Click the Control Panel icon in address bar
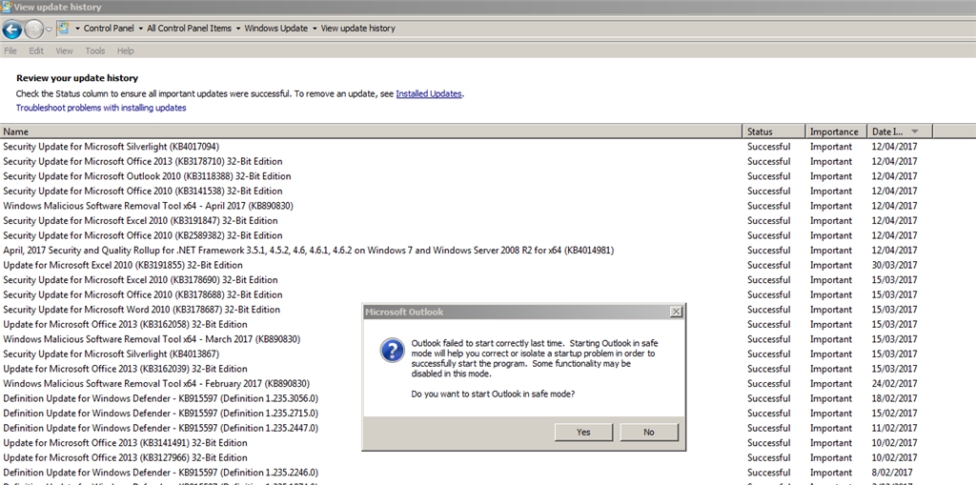 coord(63,28)
